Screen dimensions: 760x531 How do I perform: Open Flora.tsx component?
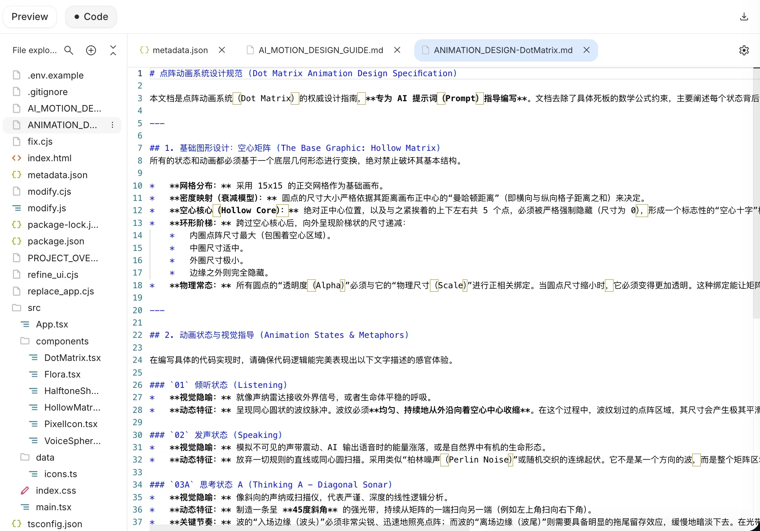click(62, 374)
